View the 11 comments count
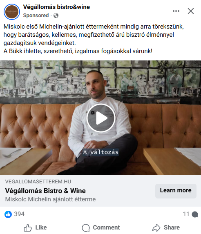The image size is (201, 234). coord(186,214)
